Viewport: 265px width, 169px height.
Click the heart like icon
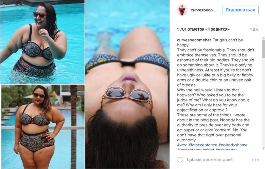[x=180, y=160]
